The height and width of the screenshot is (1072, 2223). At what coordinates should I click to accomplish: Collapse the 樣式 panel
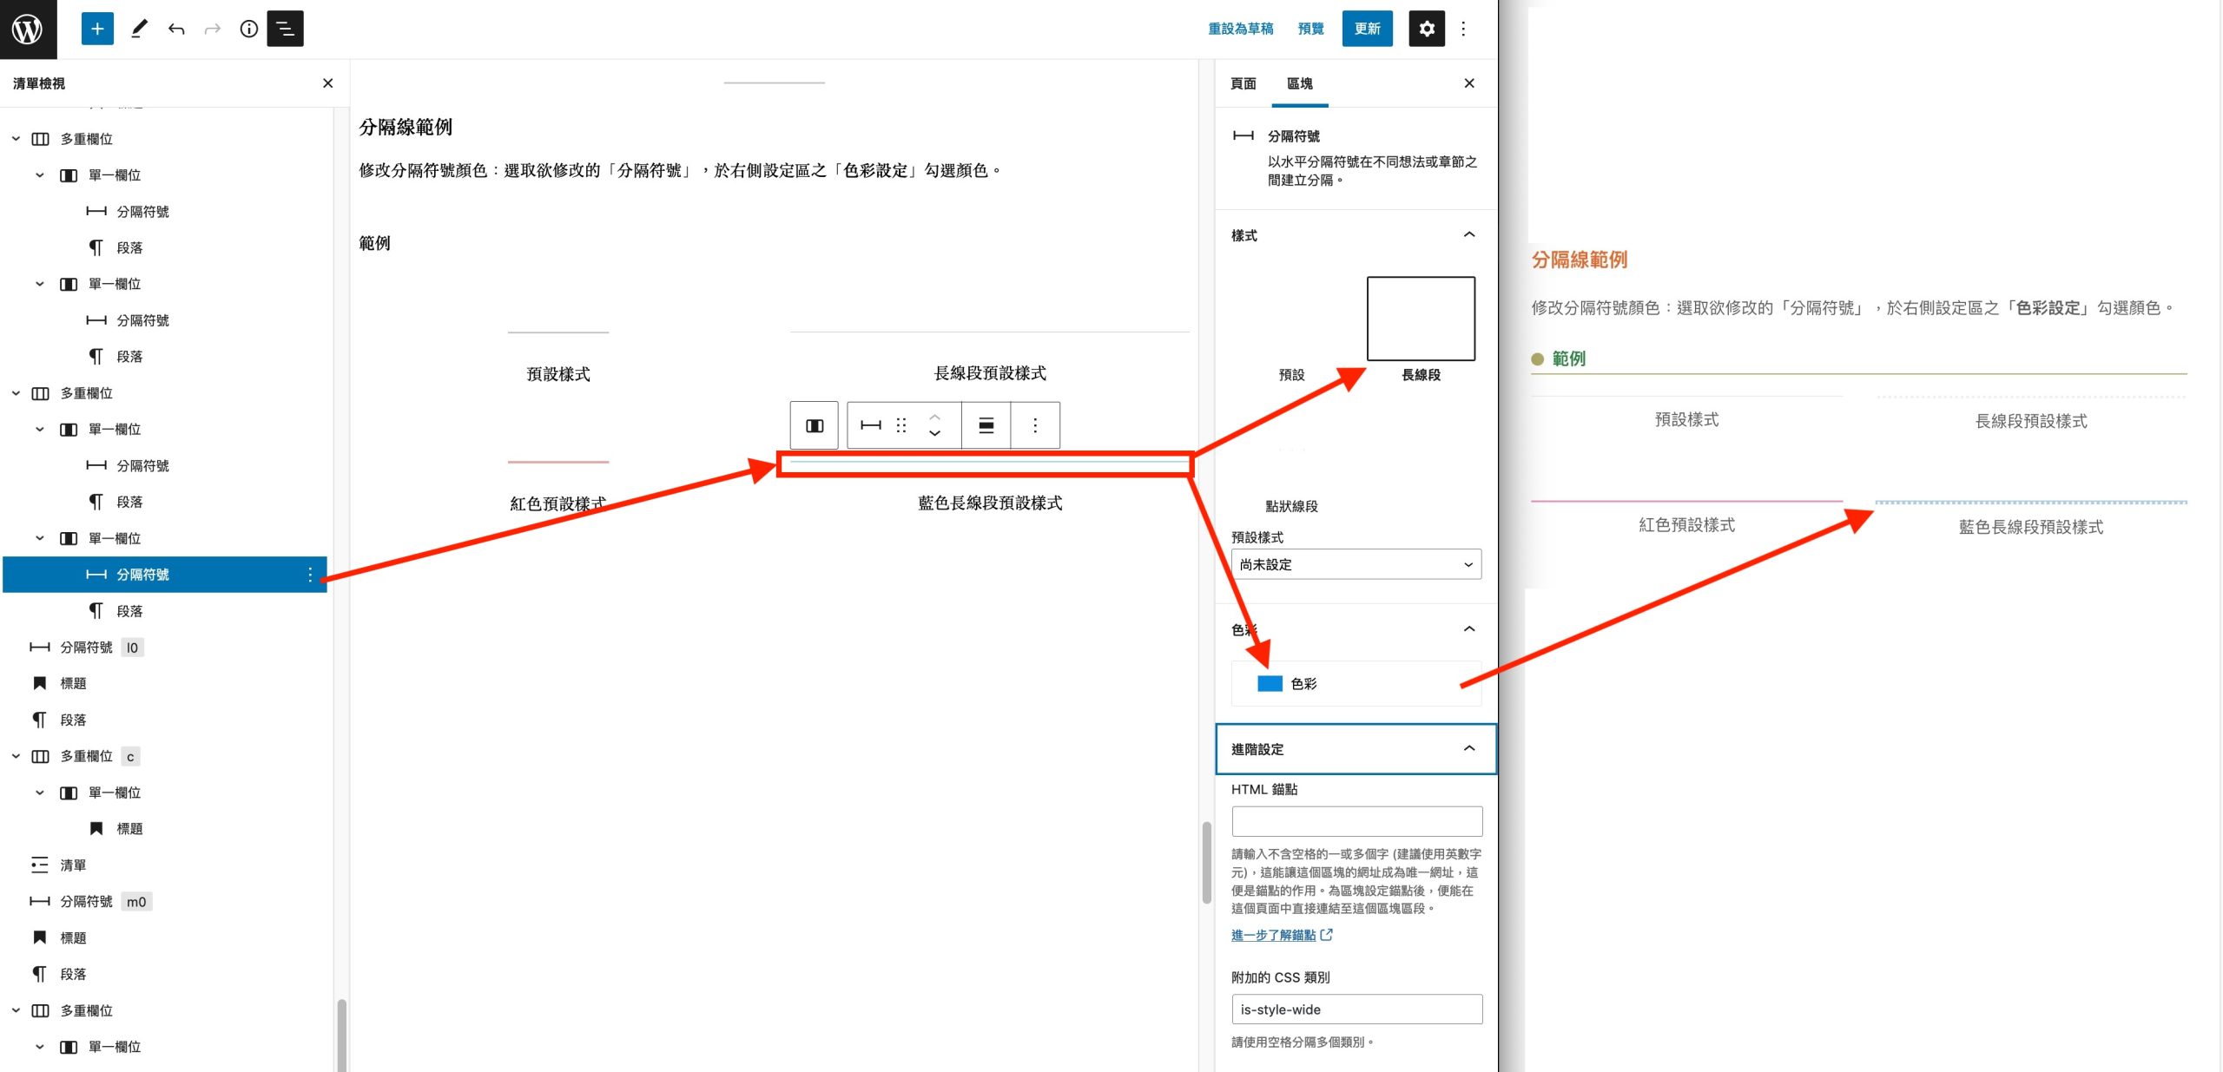tap(1469, 235)
